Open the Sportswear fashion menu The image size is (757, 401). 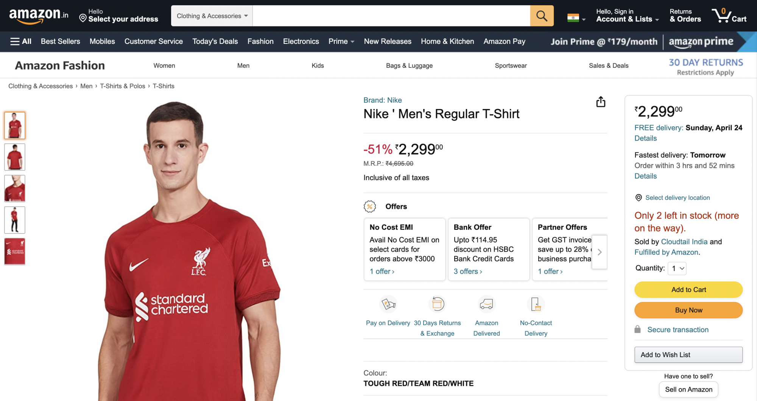[511, 65]
